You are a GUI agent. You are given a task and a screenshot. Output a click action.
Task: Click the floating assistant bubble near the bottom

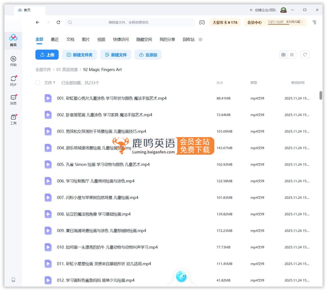click(x=182, y=276)
